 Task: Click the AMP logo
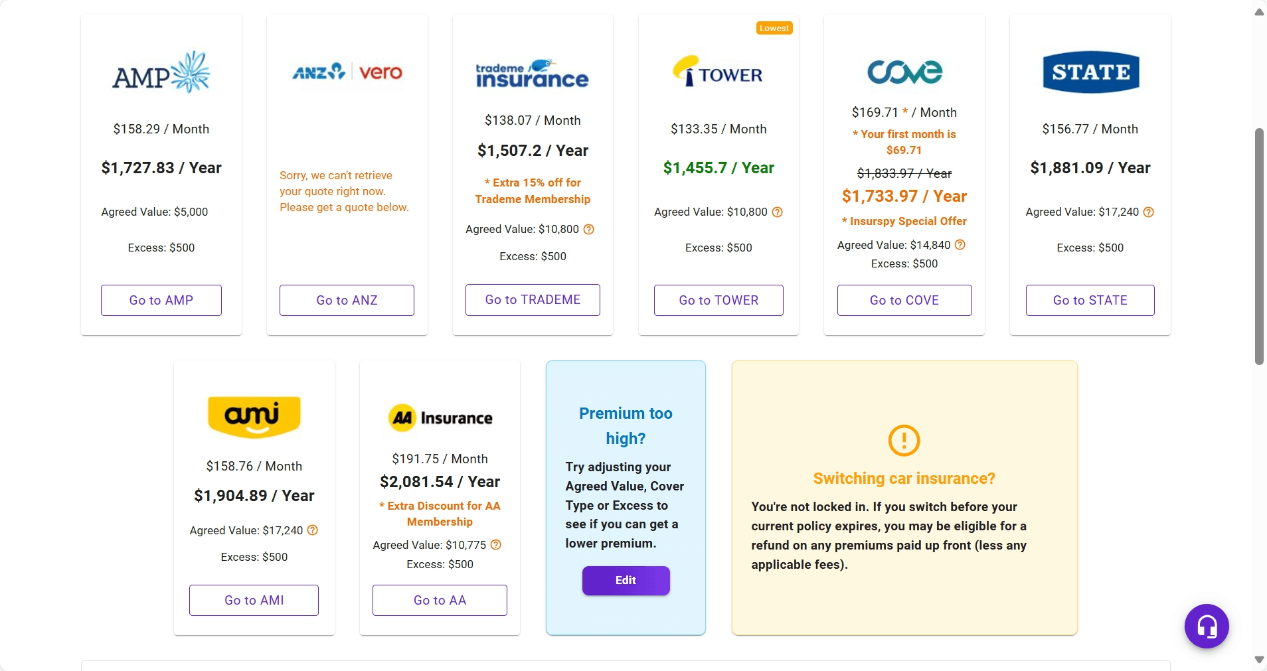161,72
